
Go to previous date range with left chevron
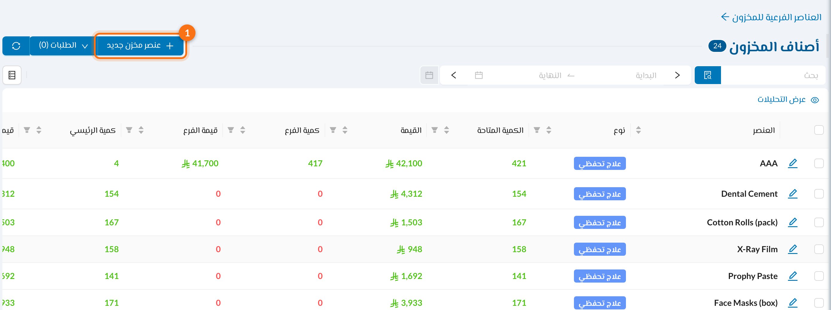tap(453, 75)
